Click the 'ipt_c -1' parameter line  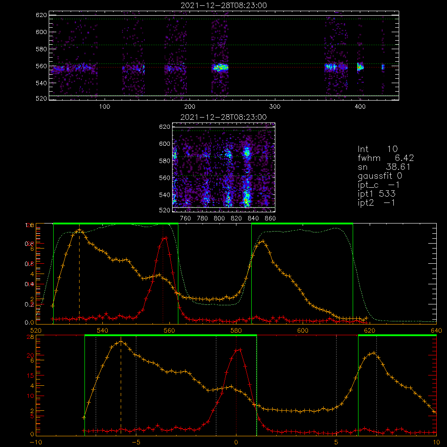coord(379,185)
